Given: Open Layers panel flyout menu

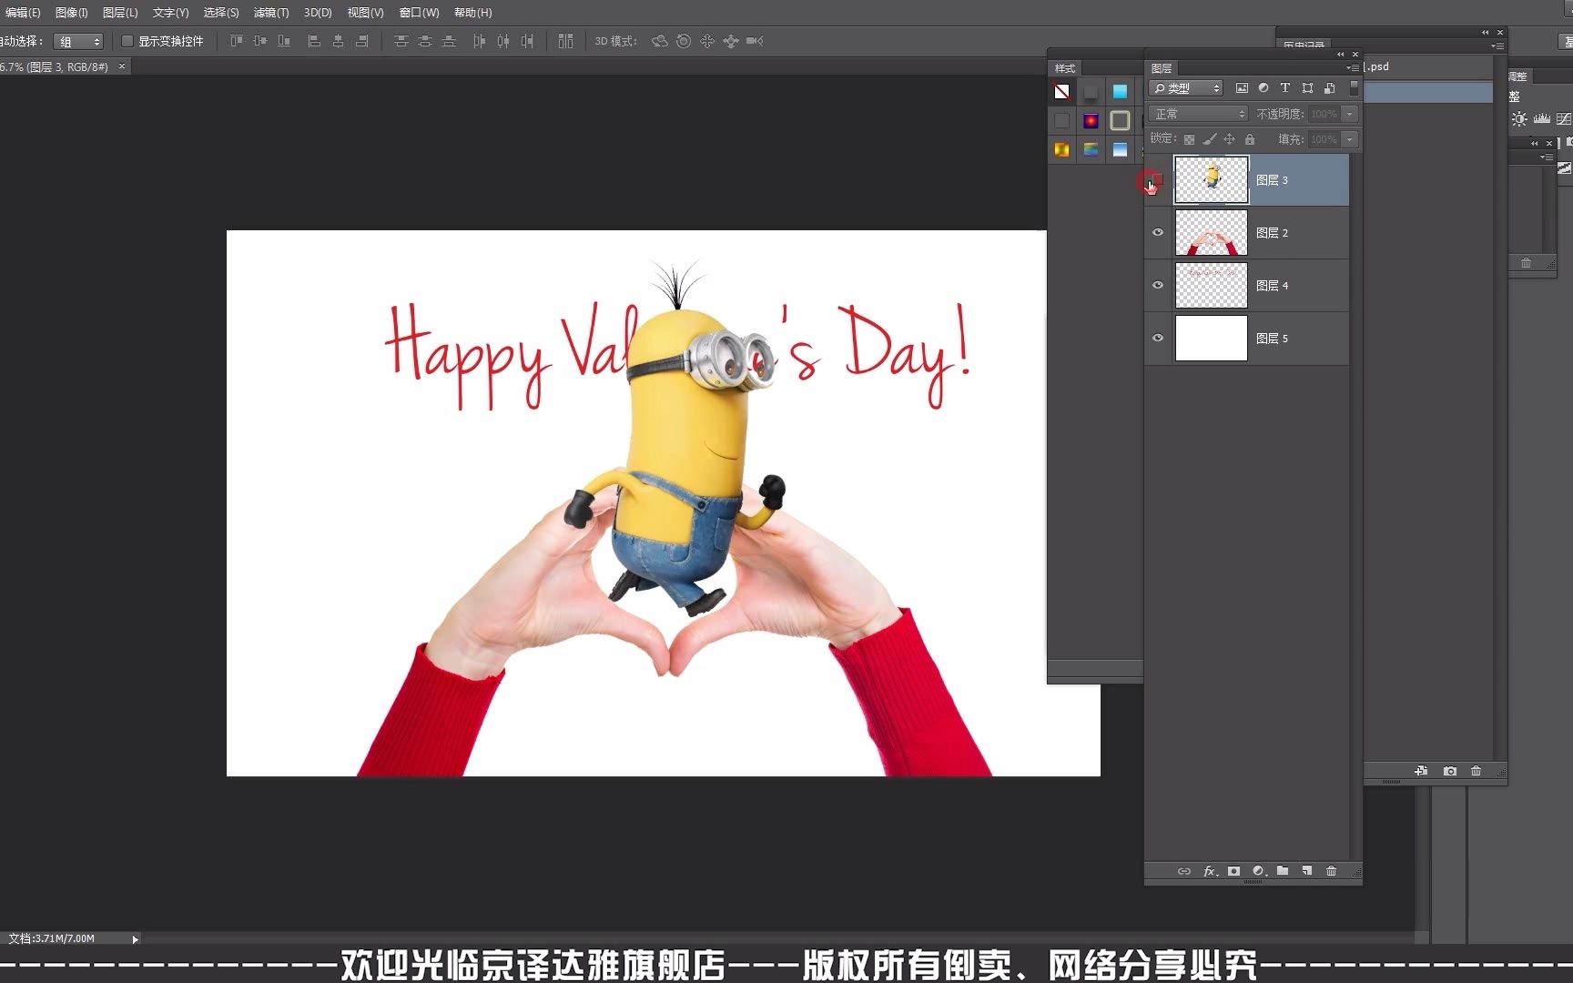Looking at the screenshot, I should [1352, 68].
